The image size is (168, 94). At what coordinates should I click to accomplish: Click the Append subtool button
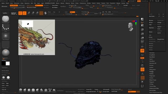161,27
